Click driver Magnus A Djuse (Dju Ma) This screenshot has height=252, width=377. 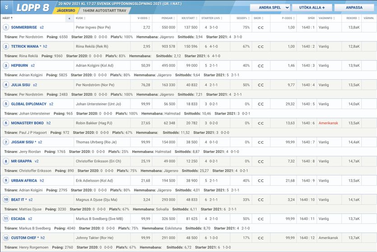coord(97,200)
